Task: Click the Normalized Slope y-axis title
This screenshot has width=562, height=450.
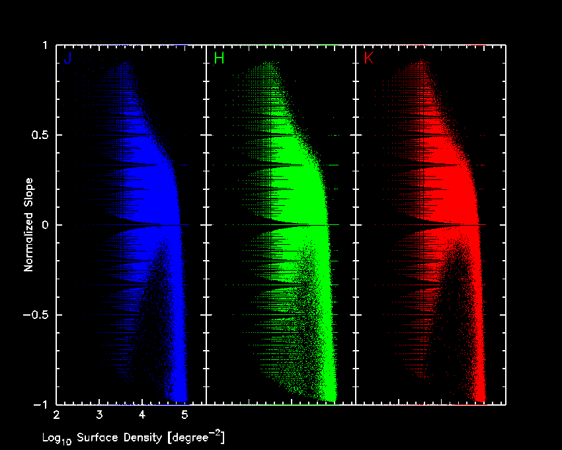Action: (29, 225)
